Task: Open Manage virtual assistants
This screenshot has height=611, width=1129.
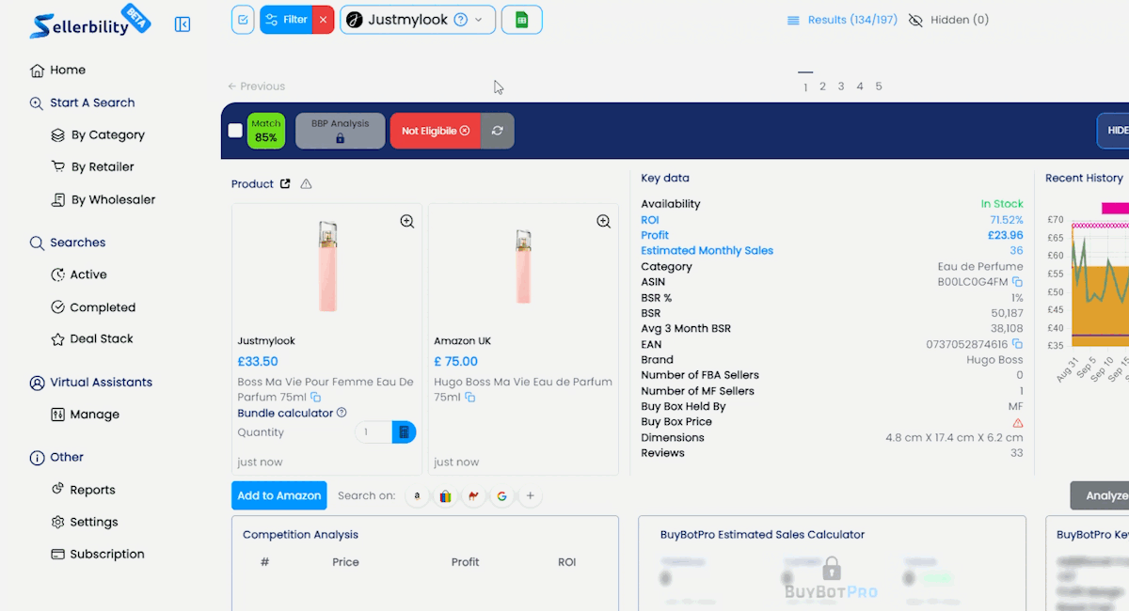Action: pyautogui.click(x=85, y=415)
